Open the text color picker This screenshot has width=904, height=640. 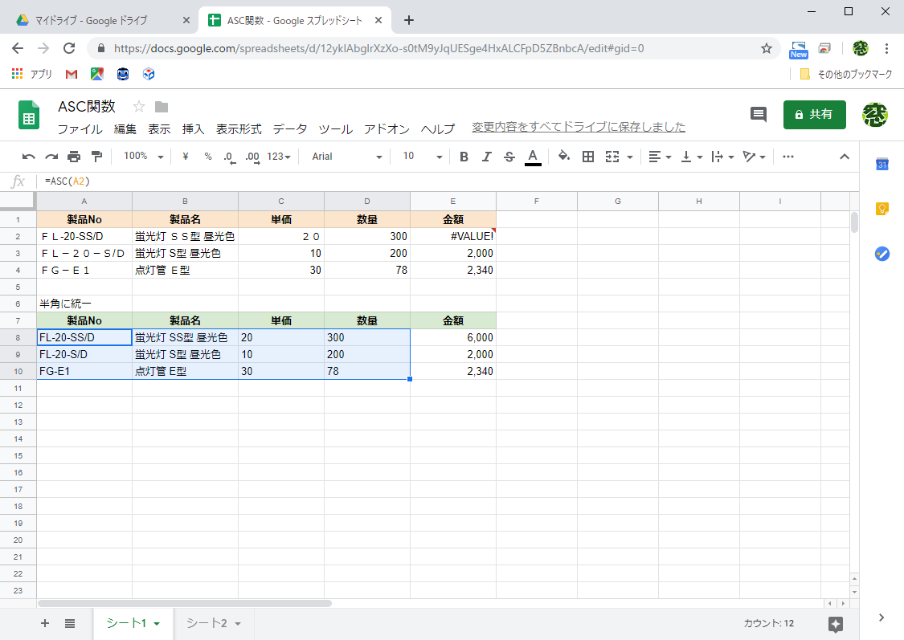[x=533, y=157]
